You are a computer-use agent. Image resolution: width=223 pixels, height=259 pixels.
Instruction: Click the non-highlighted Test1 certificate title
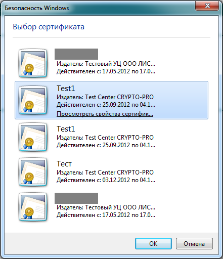66,129
